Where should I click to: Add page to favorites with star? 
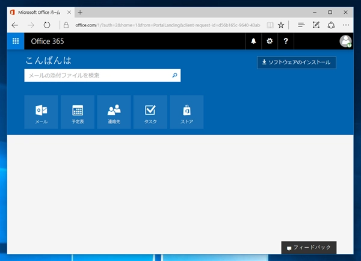coord(281,25)
